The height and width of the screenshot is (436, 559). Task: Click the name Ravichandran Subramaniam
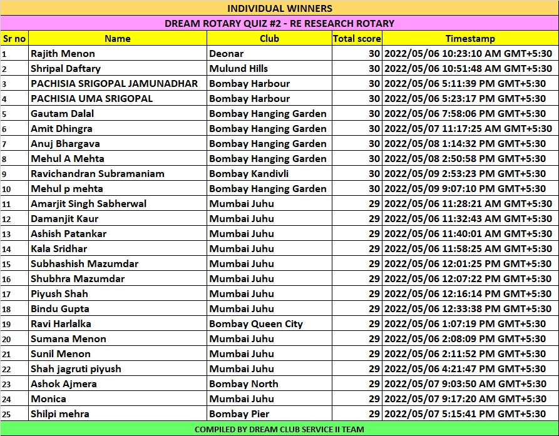98,173
